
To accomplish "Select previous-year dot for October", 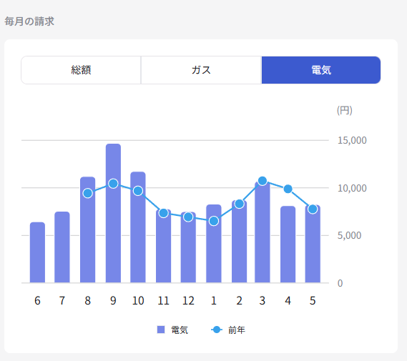I will point(138,191).
